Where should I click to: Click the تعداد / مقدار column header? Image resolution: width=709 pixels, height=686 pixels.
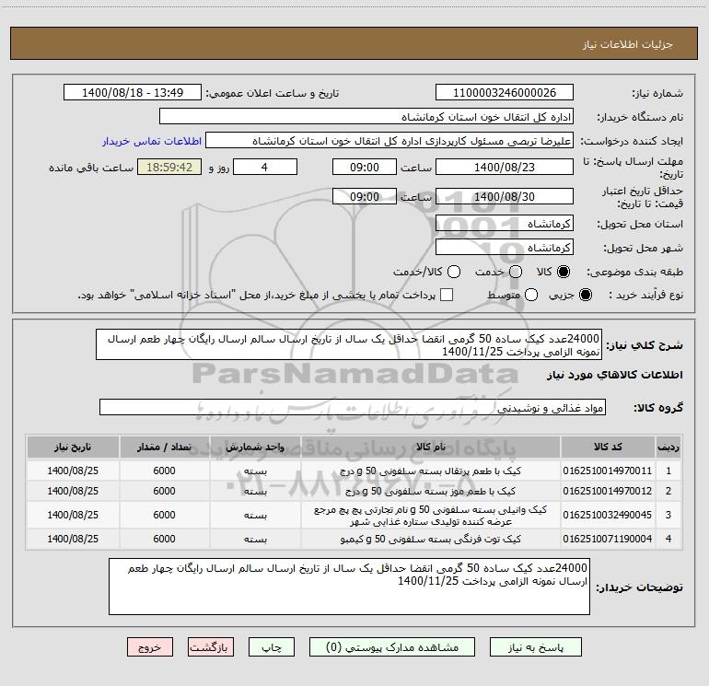pos(164,448)
